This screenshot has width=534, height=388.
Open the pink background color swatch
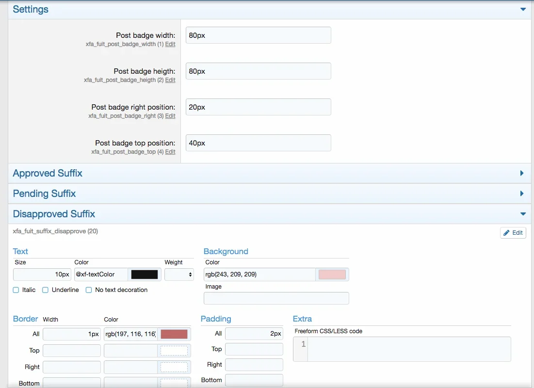(332, 275)
